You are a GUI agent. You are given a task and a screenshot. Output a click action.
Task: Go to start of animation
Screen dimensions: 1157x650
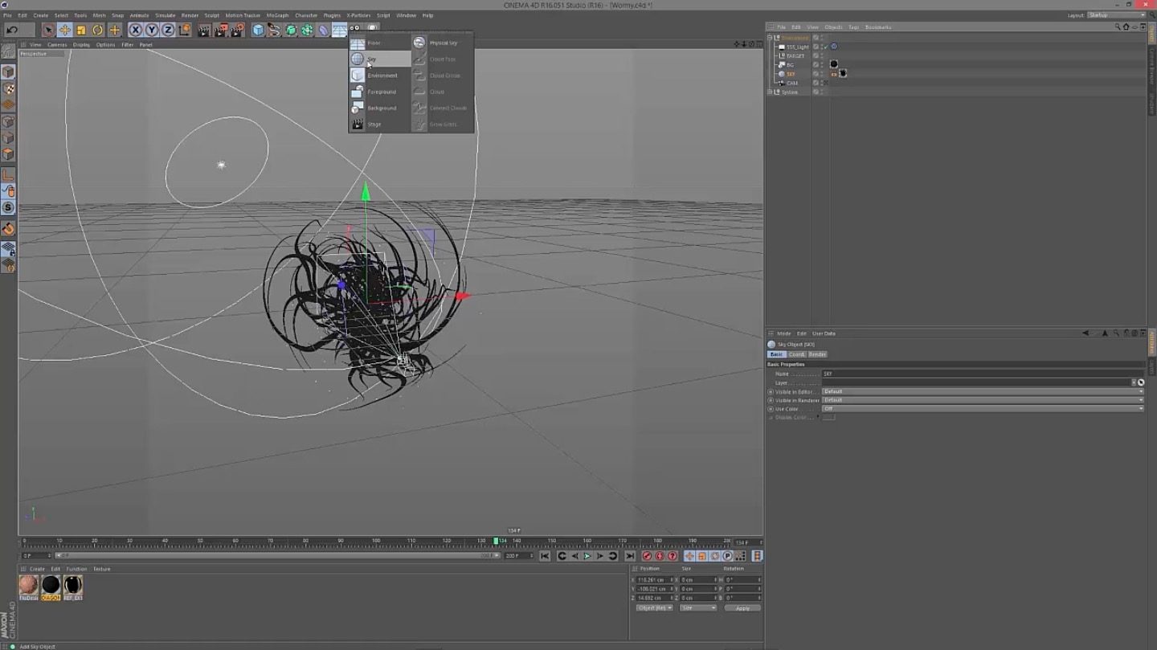coord(545,556)
